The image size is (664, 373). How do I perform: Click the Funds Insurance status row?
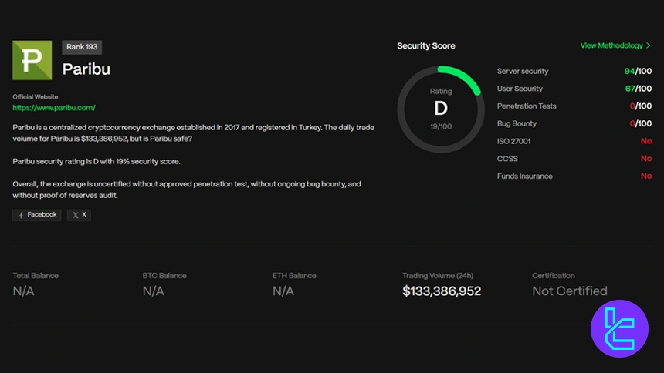[x=574, y=176]
